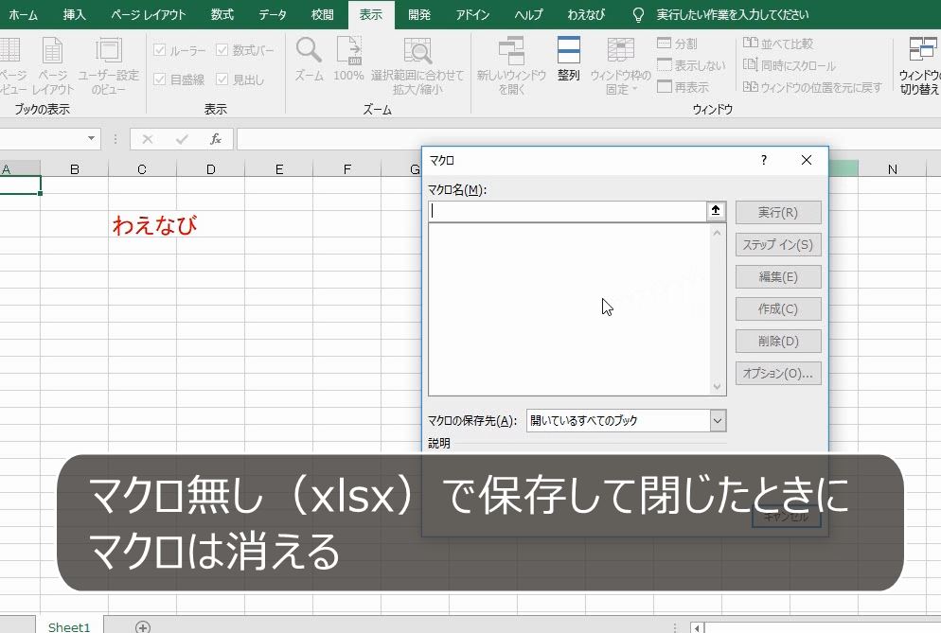The image size is (941, 633).
Task: Open Page Break Preview (ページビュー)
Action: 12,64
